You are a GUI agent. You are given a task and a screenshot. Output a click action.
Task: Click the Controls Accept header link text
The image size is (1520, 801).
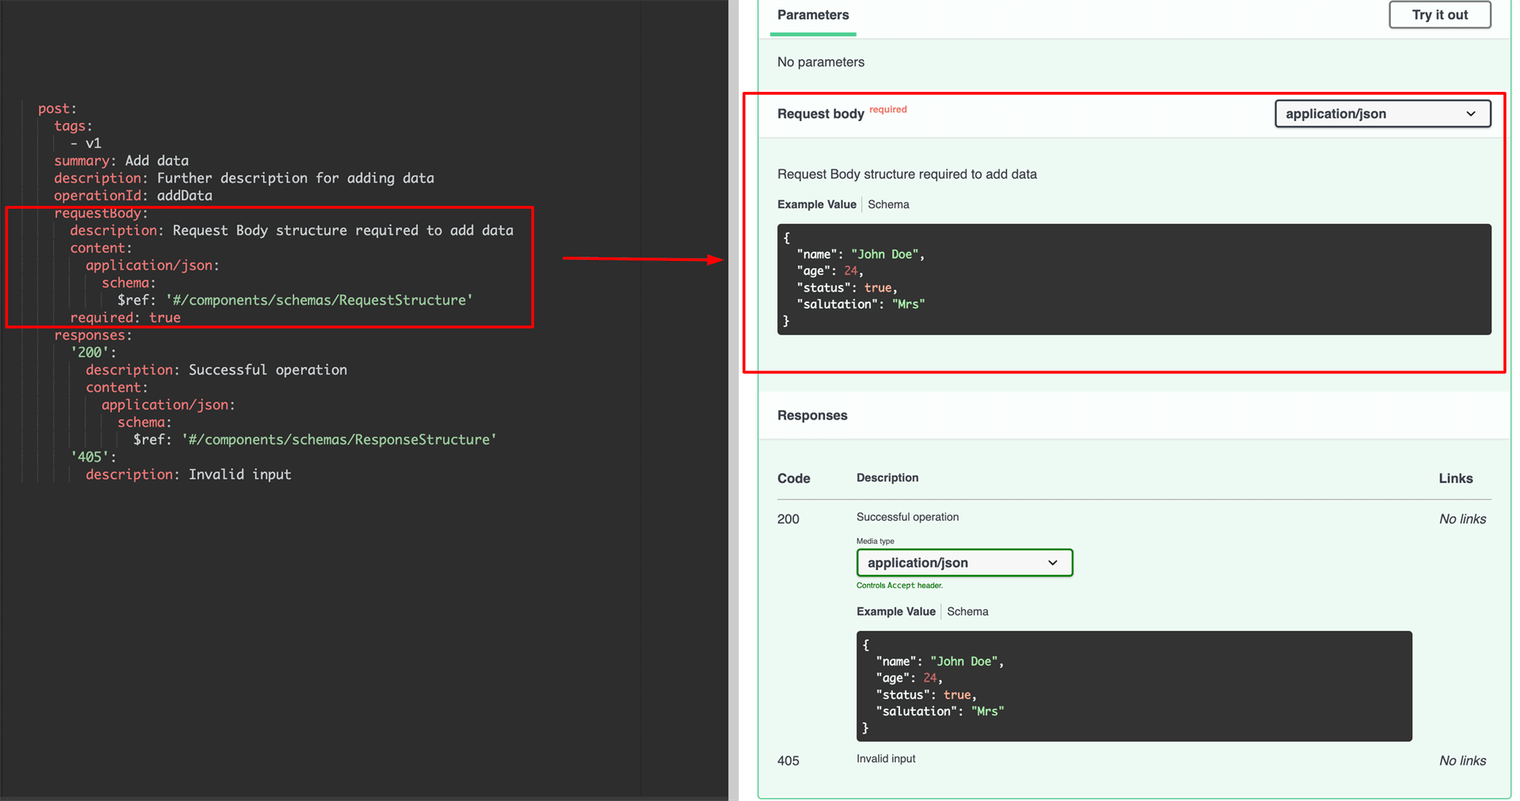pos(899,585)
